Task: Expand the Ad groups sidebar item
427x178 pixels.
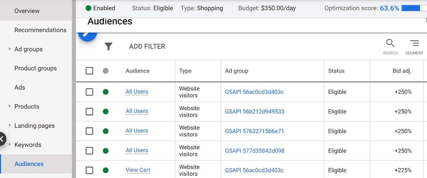Action: click(x=10, y=49)
